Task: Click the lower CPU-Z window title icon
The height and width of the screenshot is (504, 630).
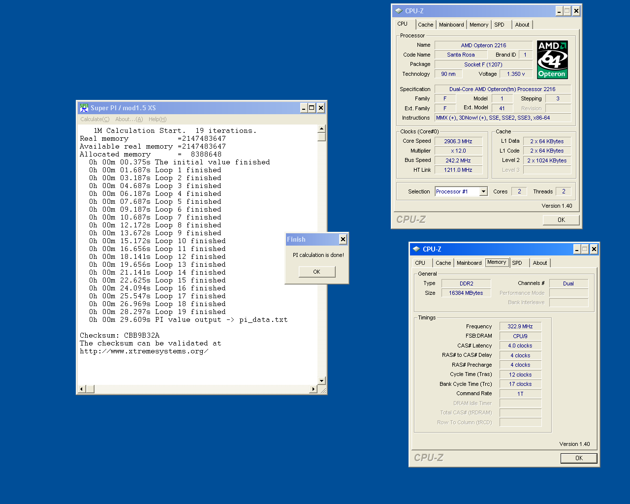Action: click(416, 249)
